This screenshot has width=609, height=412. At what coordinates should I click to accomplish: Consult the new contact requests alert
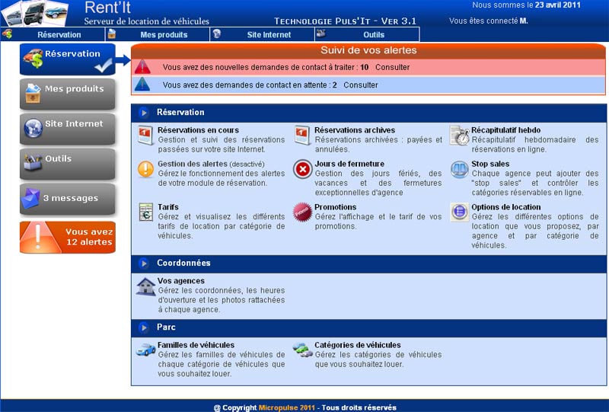(x=392, y=67)
